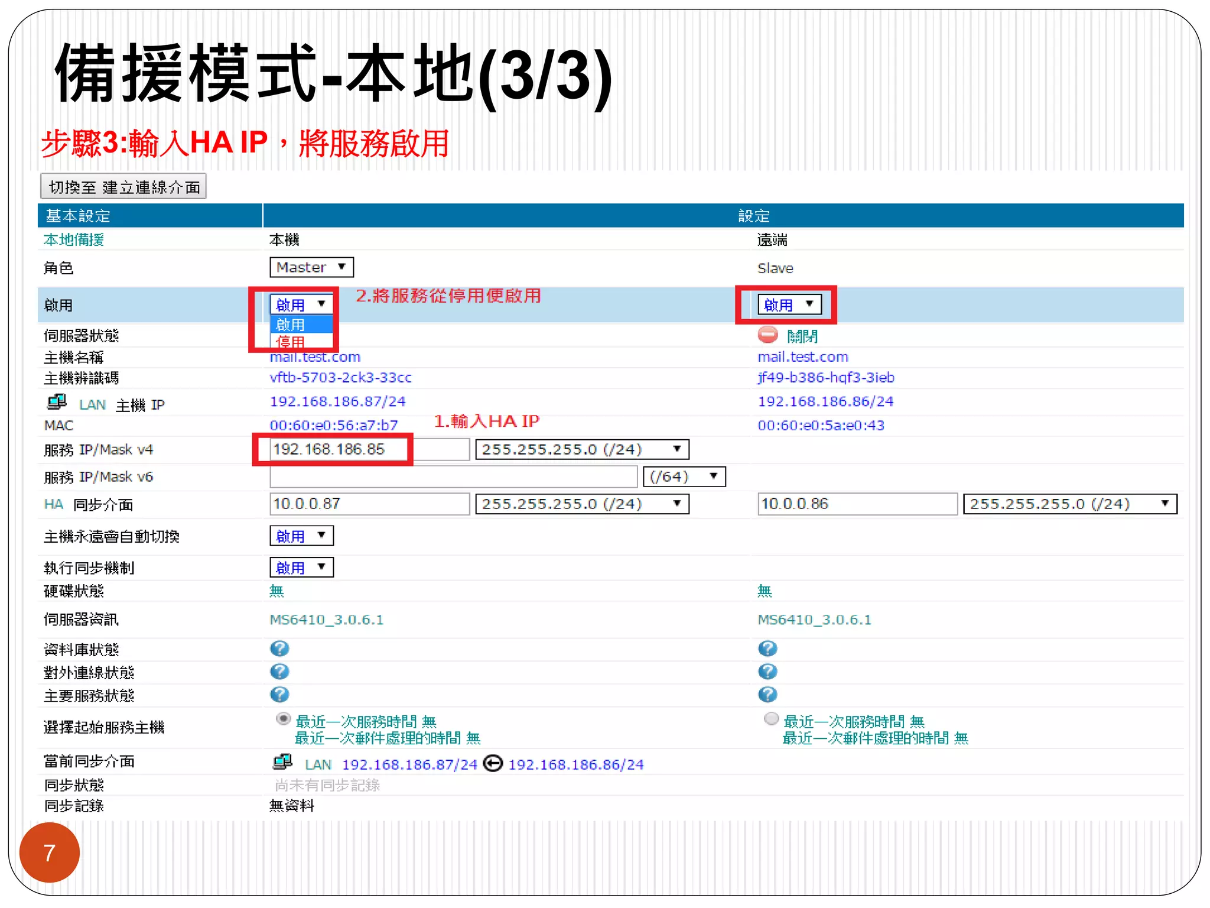
Task: Click remote 主要服務狀態 question icon
Action: coord(767,695)
